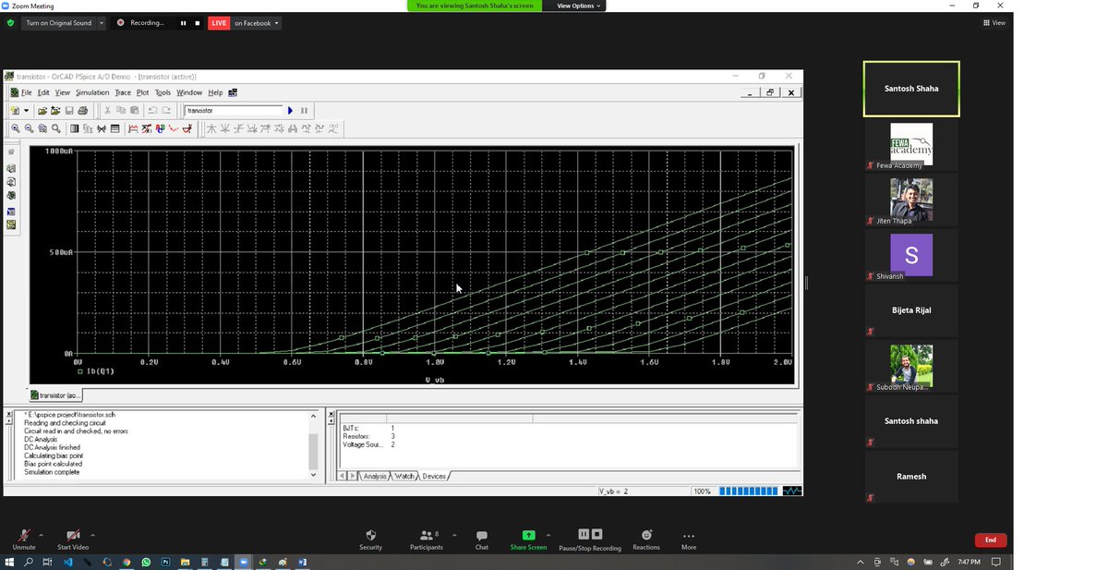Pause the Zoom recording in the bottom toolbar

584,534
